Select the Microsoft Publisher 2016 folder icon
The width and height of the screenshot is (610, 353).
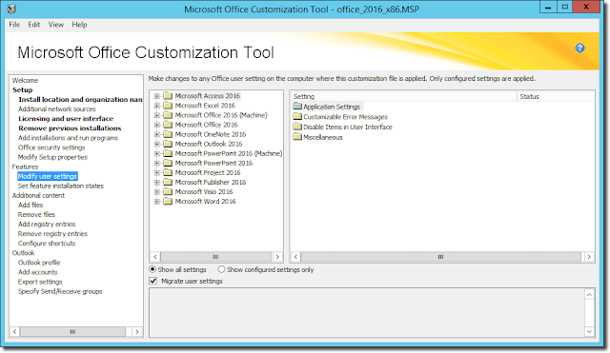tap(168, 182)
